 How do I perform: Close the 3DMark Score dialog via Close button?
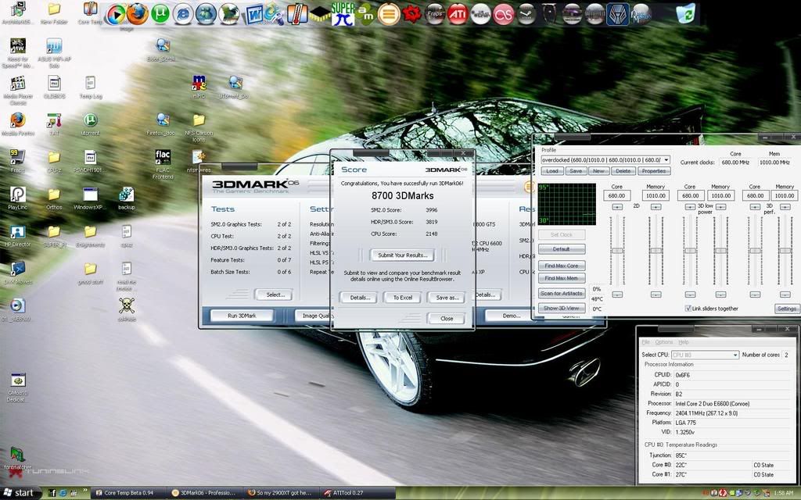pos(447,319)
